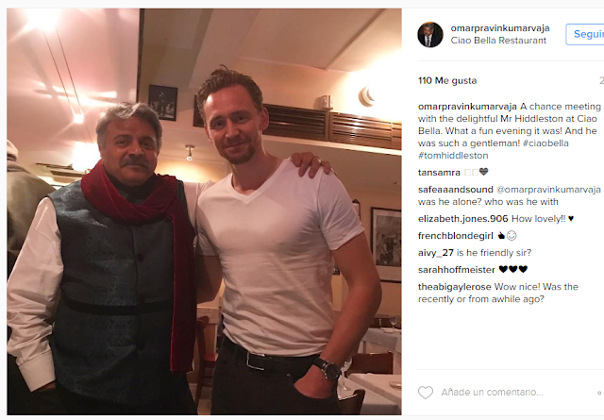Screen dimensions: 604x420
Task: Open sarahhoffmeister's profile
Action: coord(457,270)
